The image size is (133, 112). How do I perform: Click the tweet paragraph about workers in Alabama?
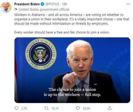coord(72,19)
